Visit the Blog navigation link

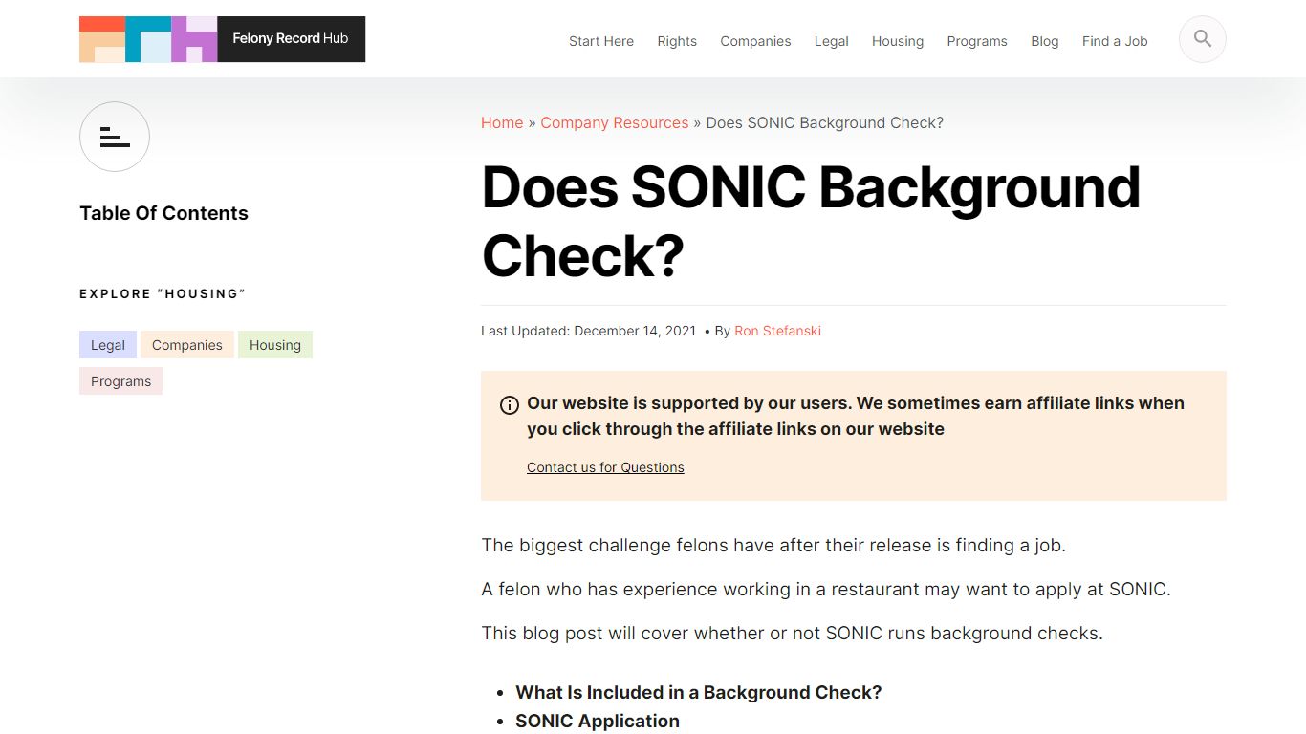[x=1045, y=41]
